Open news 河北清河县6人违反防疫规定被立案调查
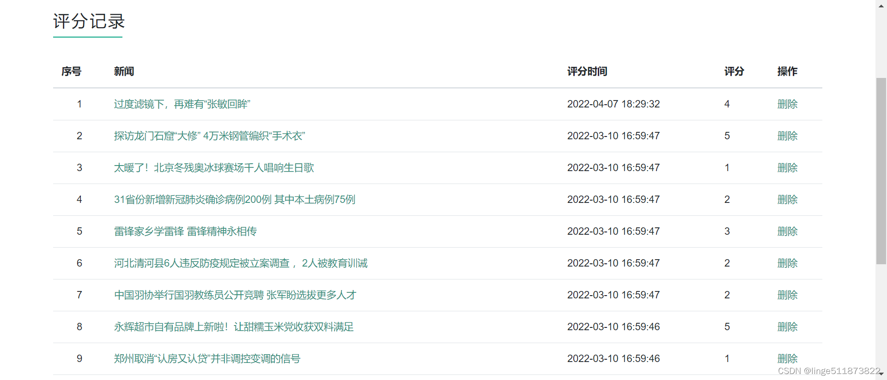Viewport: 887px width, 380px height. click(241, 263)
